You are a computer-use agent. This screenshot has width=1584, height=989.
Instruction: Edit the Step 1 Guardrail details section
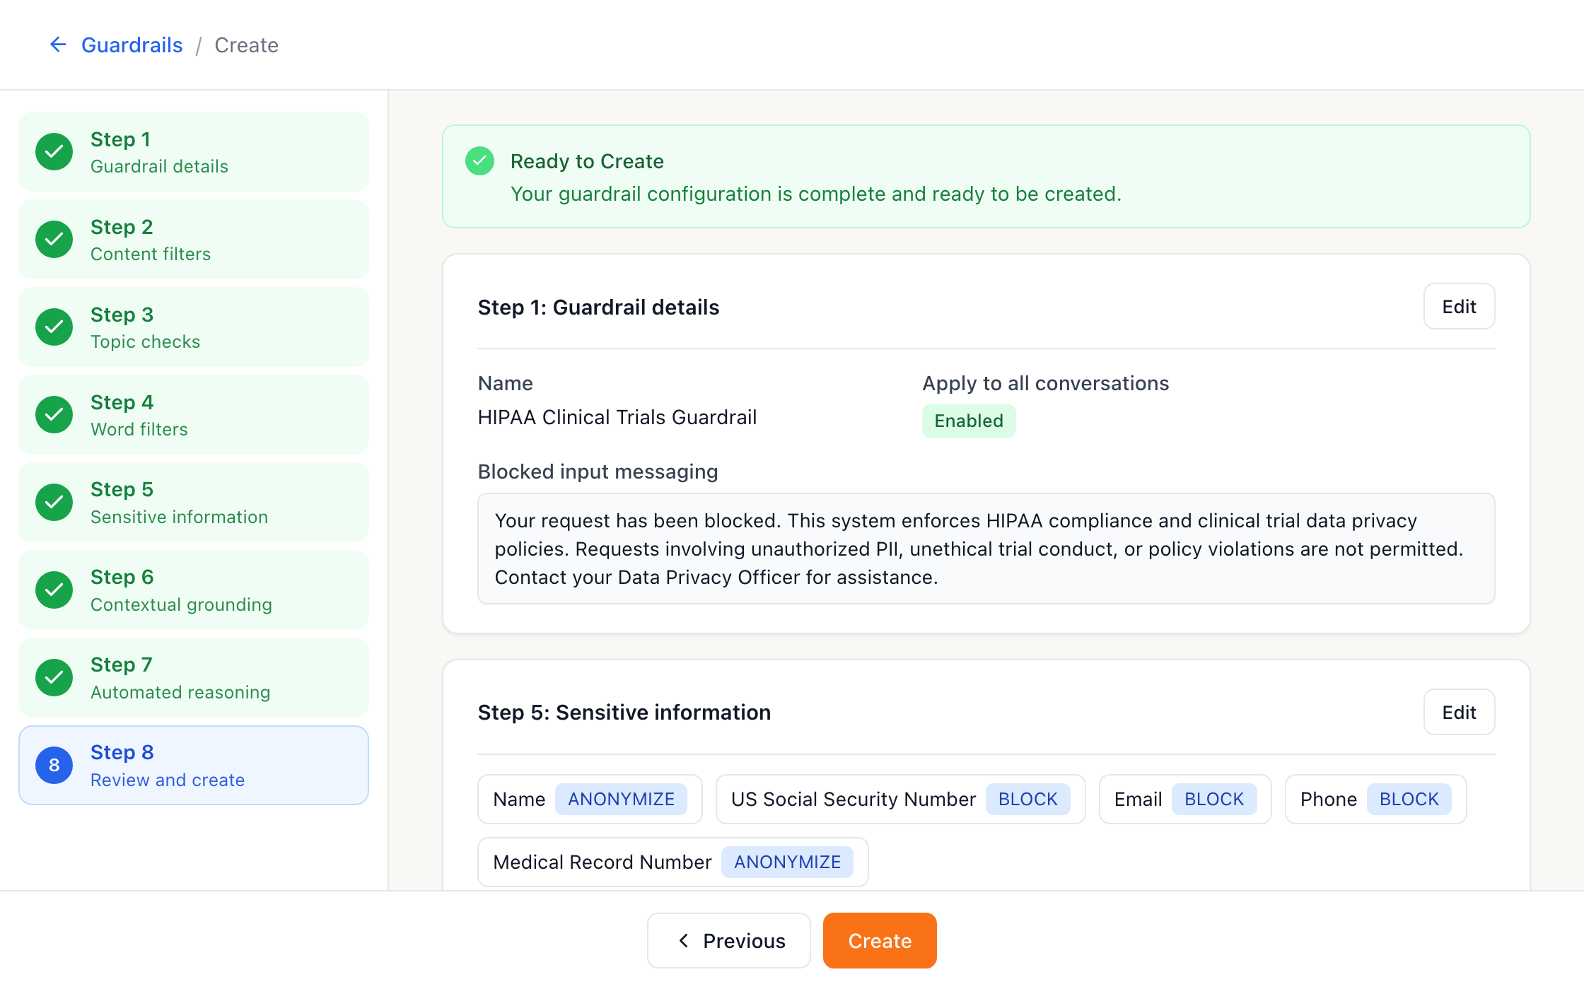point(1459,306)
